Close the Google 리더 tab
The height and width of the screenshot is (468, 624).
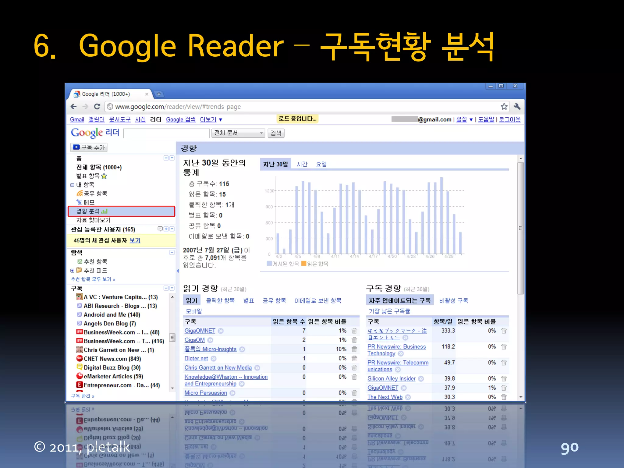point(147,94)
